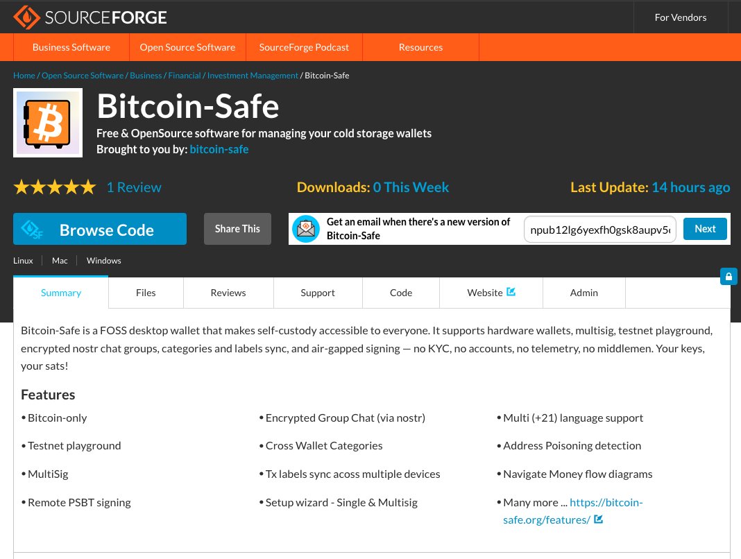
Task: Click the Browse Code button
Action: pyautogui.click(x=100, y=229)
